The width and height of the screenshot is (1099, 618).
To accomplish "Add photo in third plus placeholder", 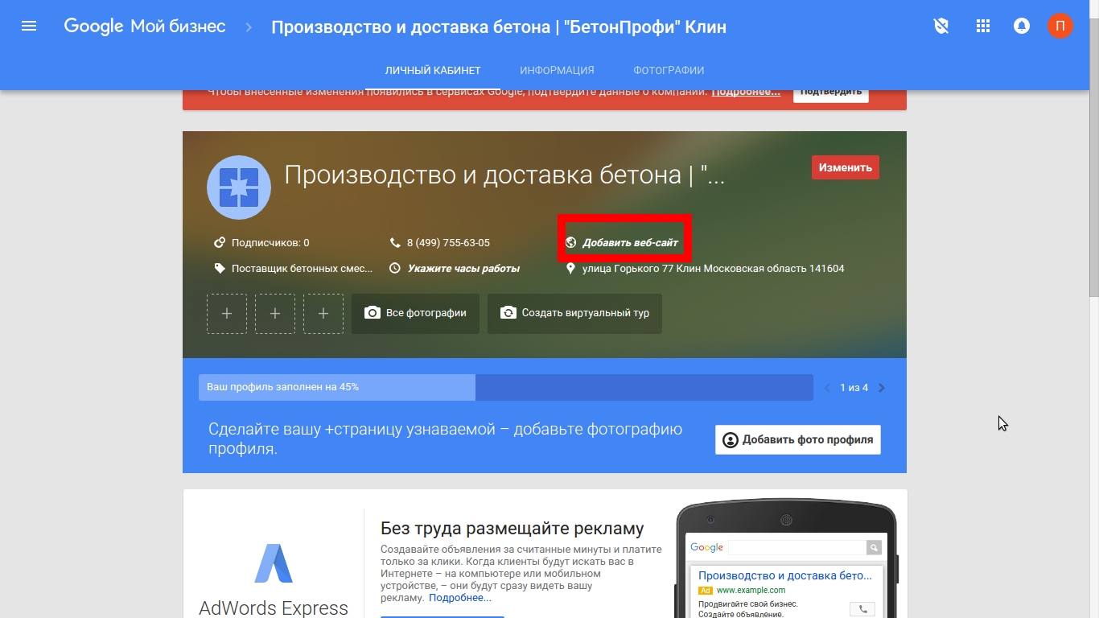I will (323, 314).
